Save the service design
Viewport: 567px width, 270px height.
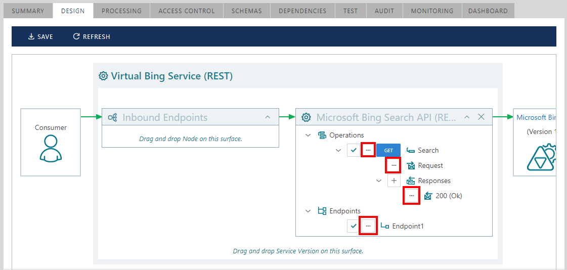pos(40,36)
